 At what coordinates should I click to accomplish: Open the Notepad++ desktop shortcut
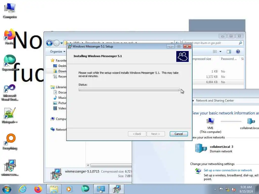pos(10,115)
